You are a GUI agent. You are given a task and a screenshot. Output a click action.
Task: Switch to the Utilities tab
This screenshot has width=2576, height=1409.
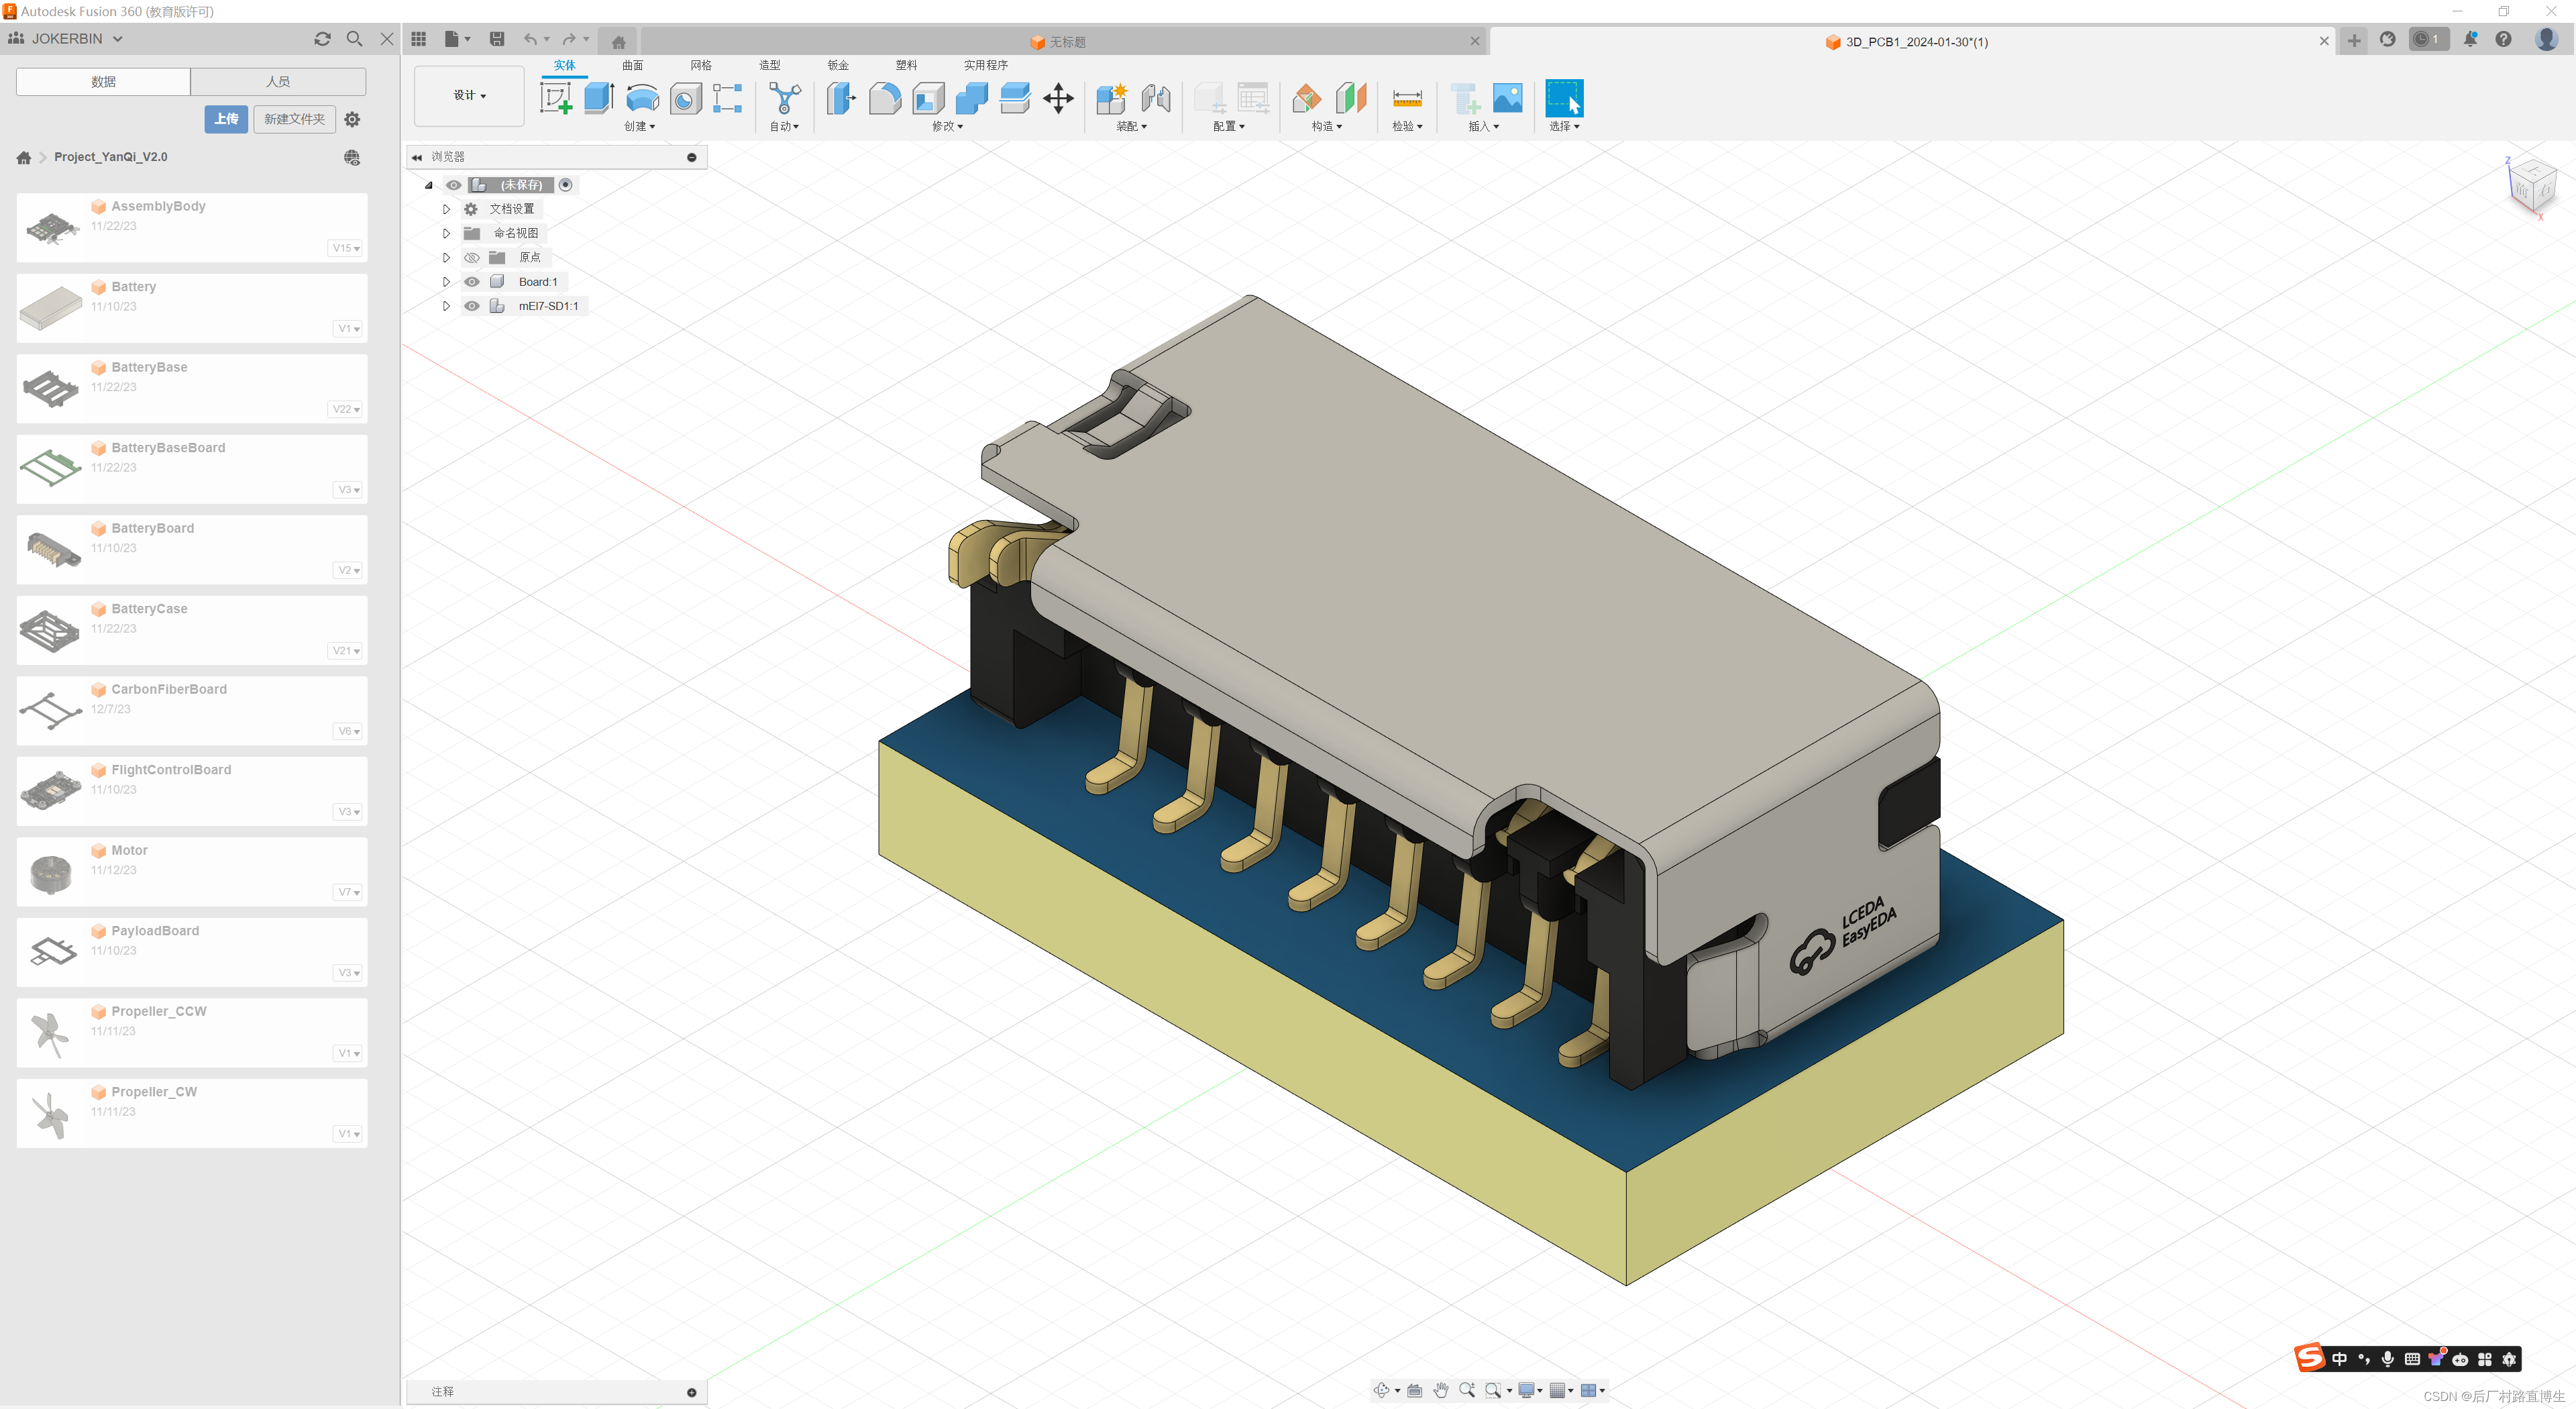click(986, 65)
